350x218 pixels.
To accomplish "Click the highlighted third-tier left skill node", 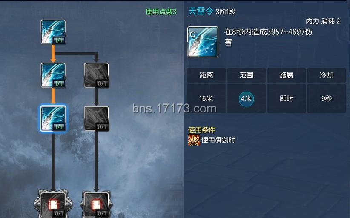I will [53, 118].
